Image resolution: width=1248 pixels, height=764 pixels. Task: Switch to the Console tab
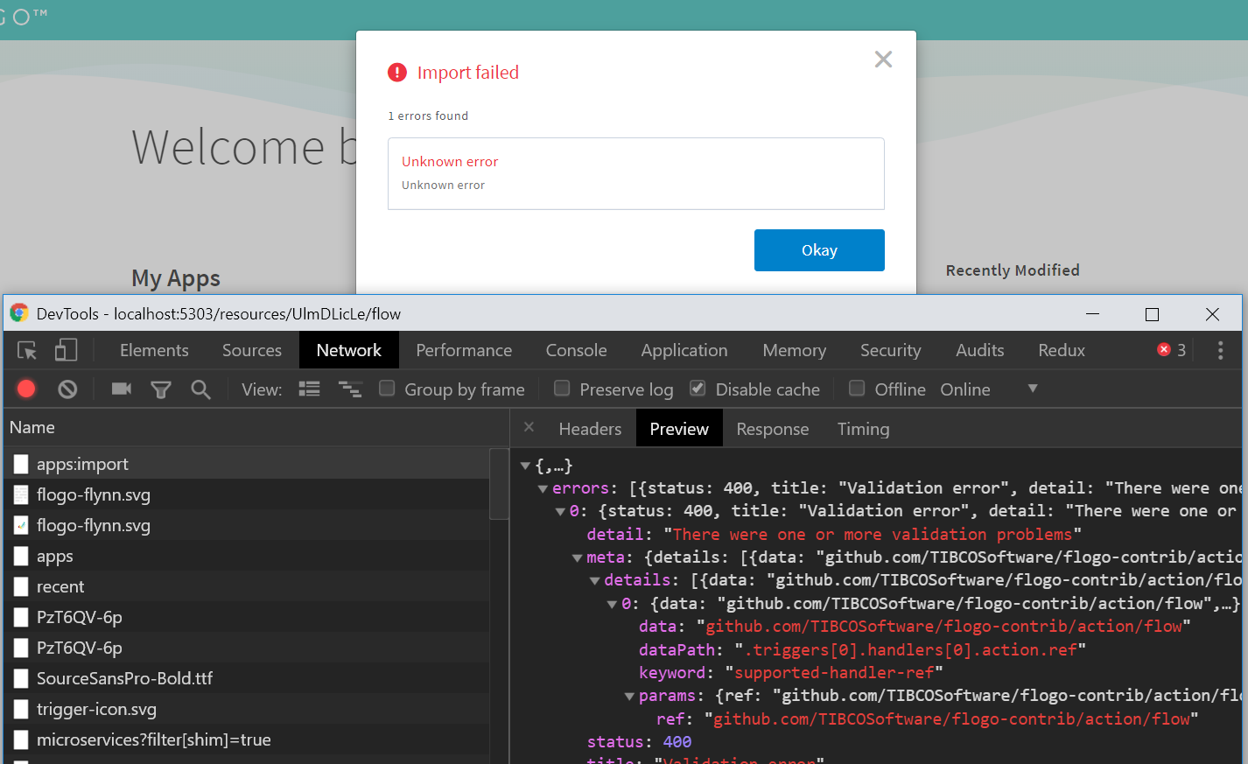576,349
